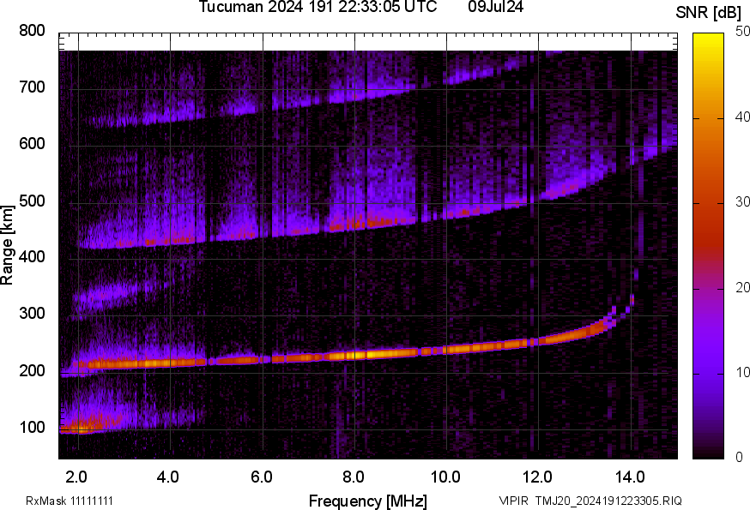
Task: Click the x-axis tick label '4.0'
Action: [168, 477]
